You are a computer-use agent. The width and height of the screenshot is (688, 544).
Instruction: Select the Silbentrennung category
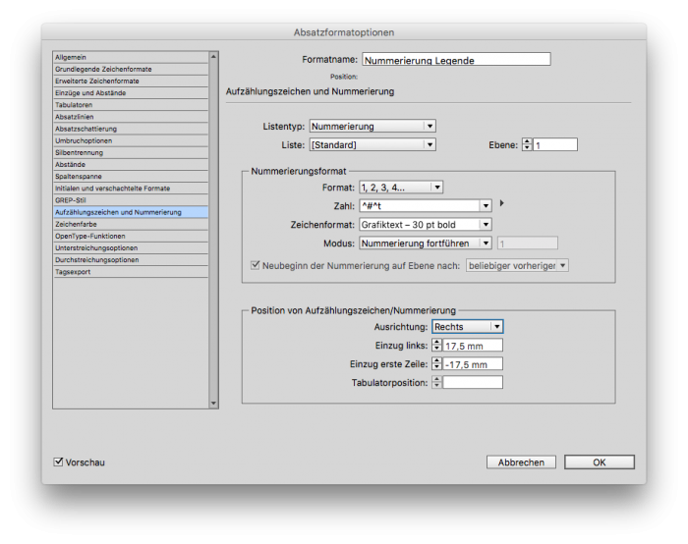(131, 152)
